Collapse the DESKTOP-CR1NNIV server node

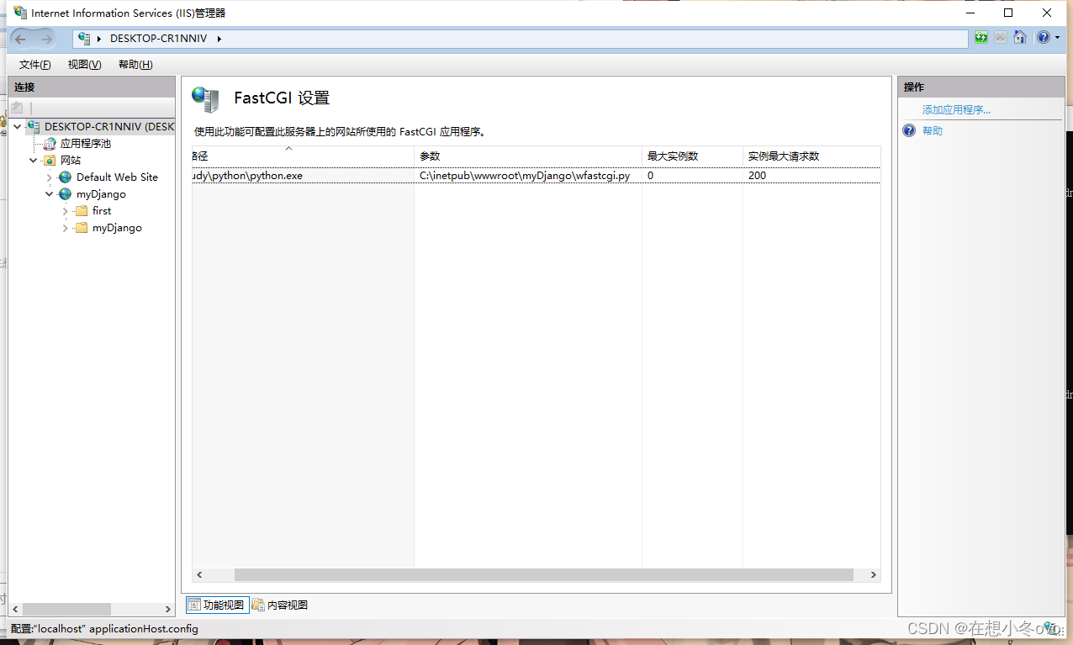18,127
